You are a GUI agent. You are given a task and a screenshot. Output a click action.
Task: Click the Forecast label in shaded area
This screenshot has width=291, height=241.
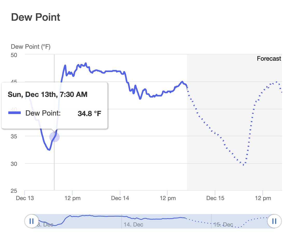tap(269, 59)
